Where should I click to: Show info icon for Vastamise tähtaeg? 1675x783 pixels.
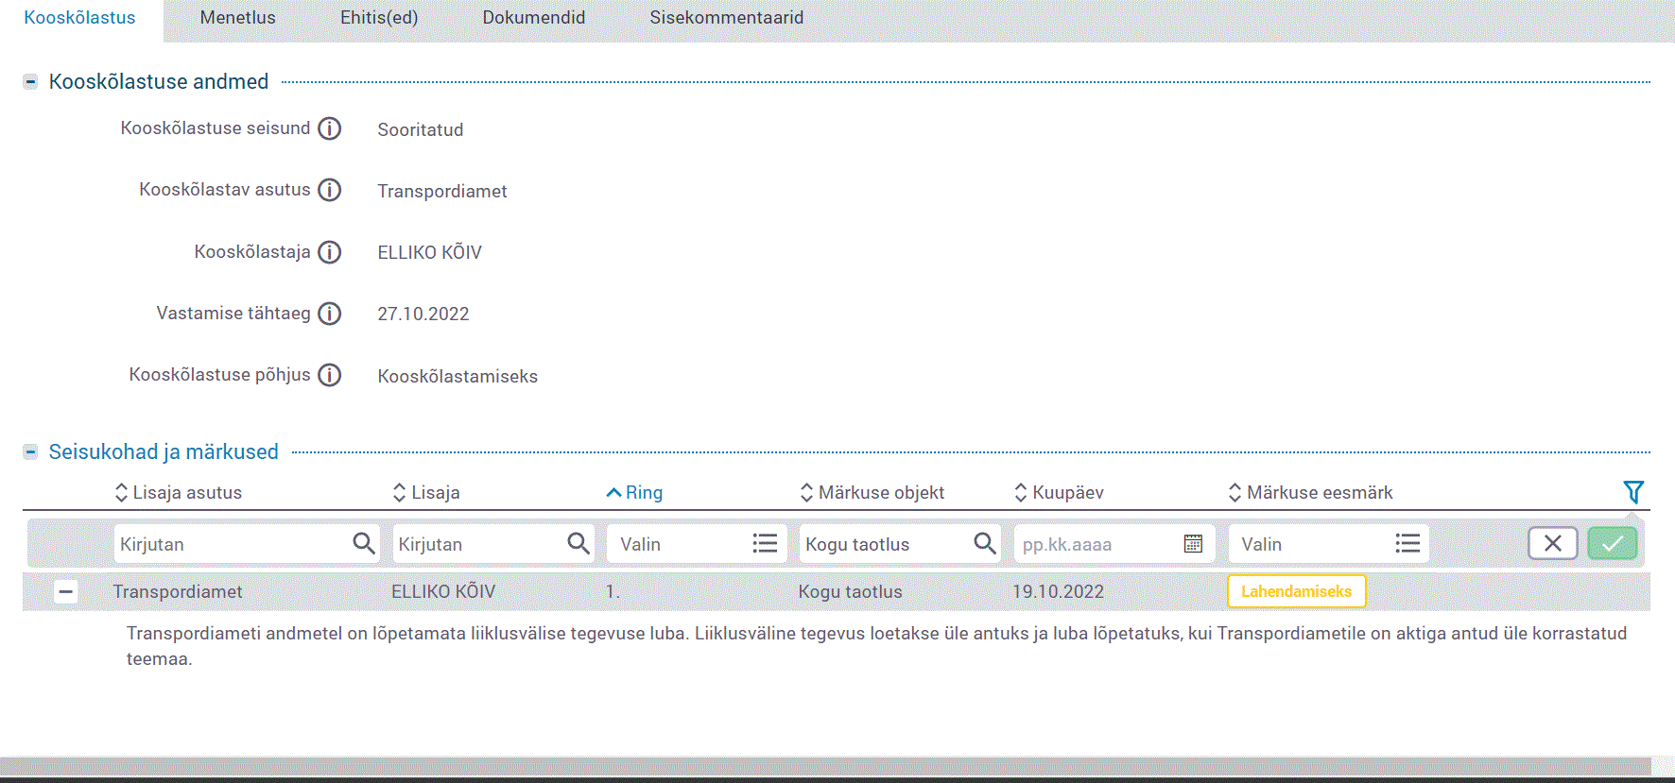(329, 314)
